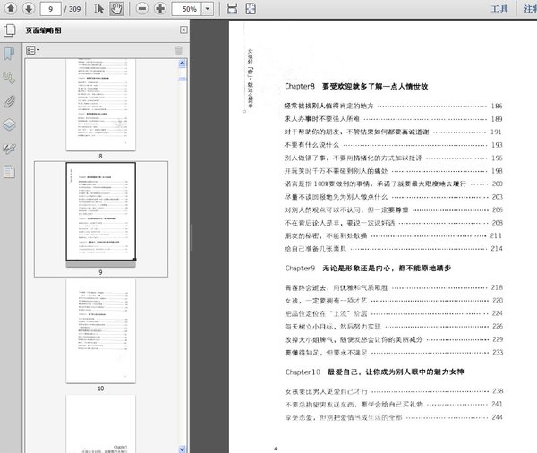
Task: Click the delete pages trash icon
Action: click(x=179, y=50)
